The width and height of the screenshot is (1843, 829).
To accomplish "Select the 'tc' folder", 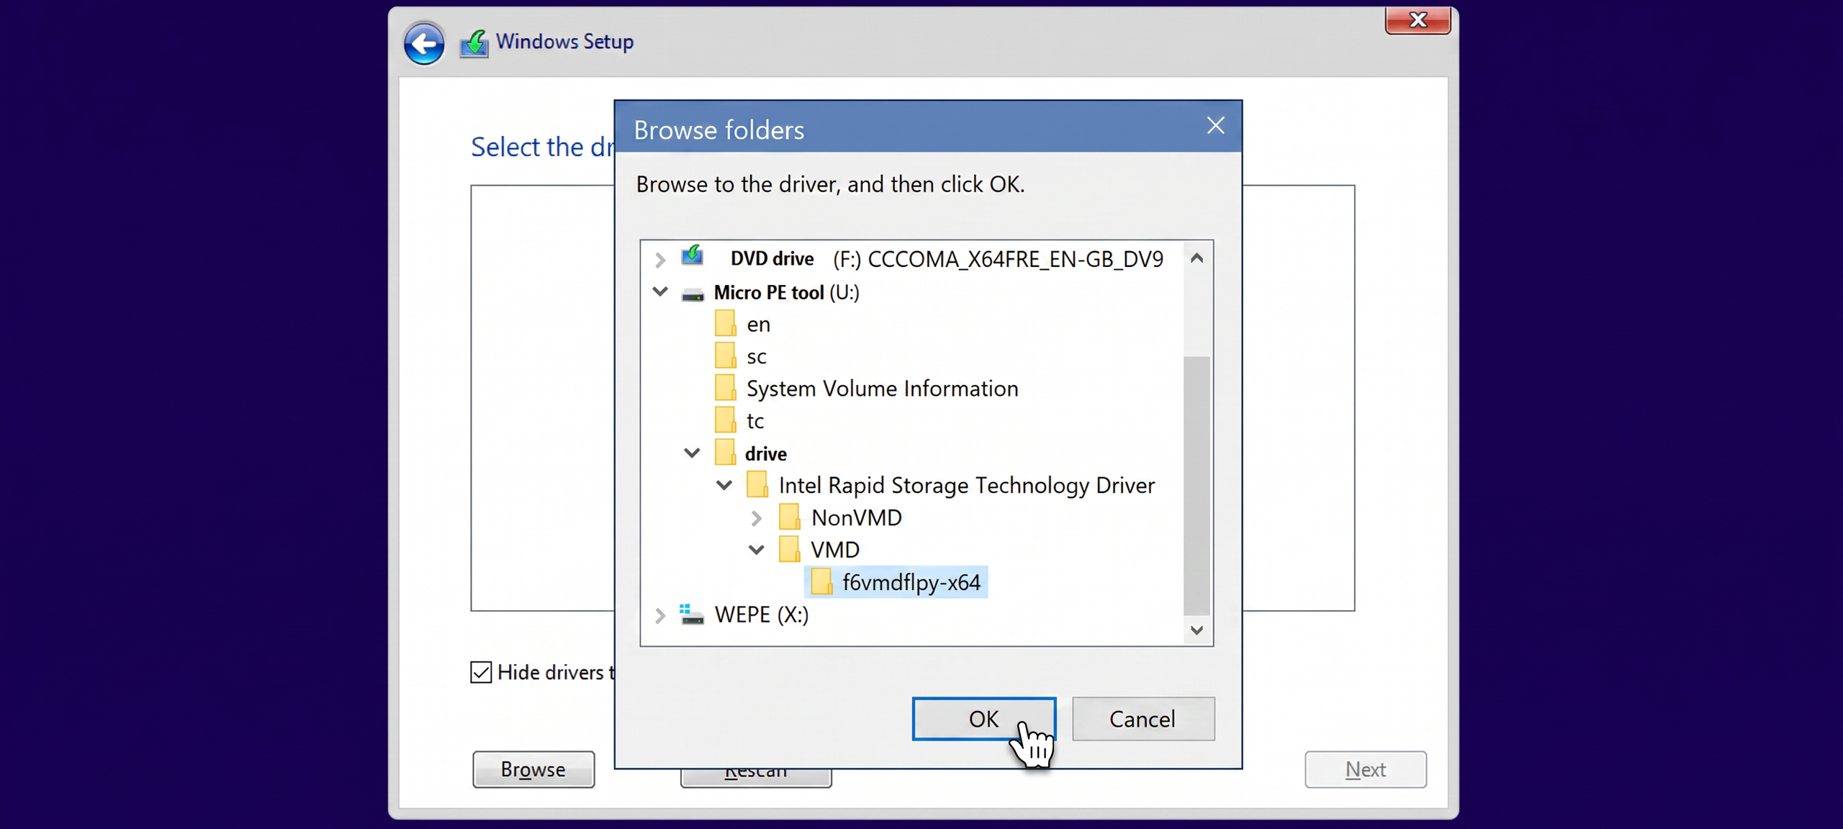I will click(x=754, y=421).
